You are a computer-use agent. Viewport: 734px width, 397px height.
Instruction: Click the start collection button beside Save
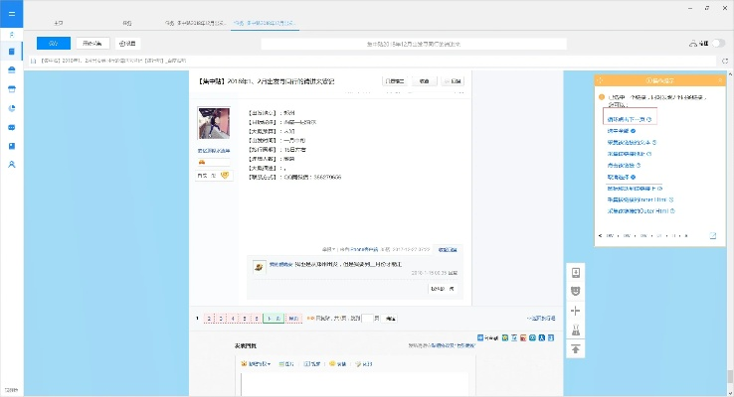(x=92, y=44)
